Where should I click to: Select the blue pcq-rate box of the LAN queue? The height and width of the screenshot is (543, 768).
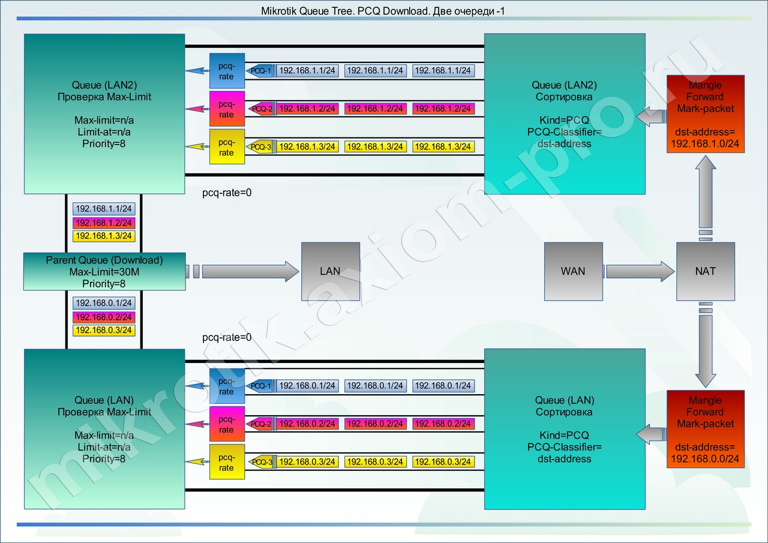(227, 386)
